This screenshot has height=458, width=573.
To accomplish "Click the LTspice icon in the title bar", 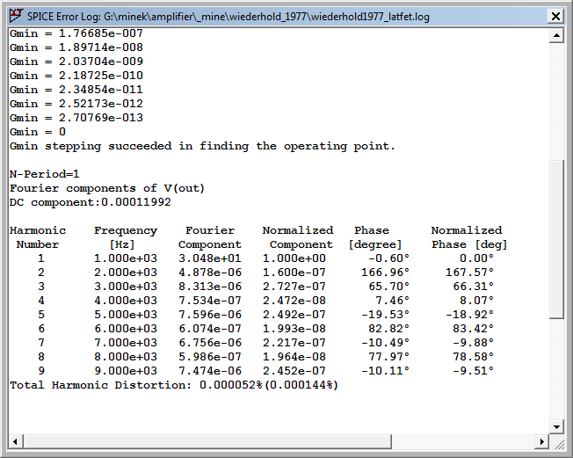I will pos(16,16).
